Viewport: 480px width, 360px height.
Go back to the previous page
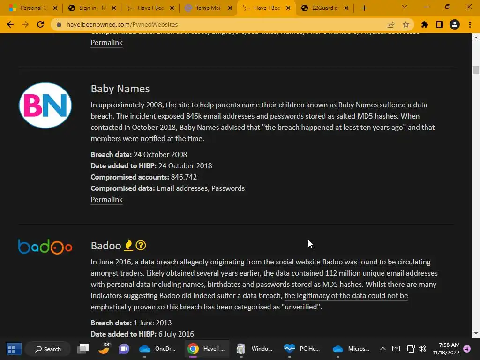(x=10, y=24)
